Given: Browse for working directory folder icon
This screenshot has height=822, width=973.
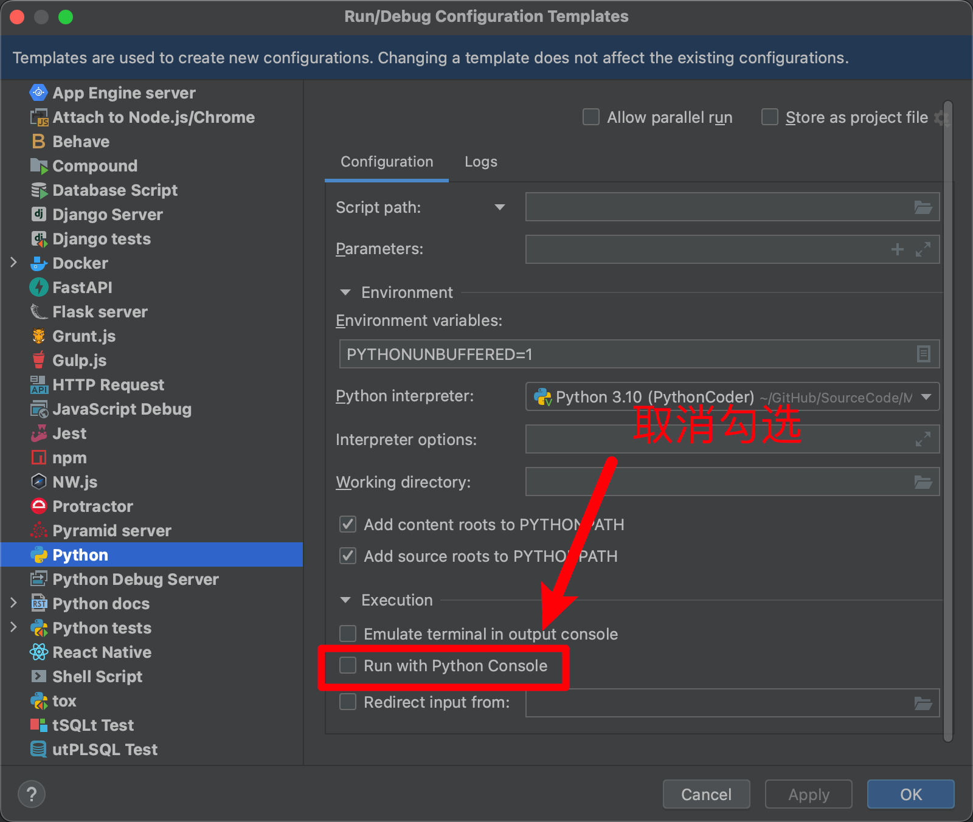Looking at the screenshot, I should click(x=923, y=482).
